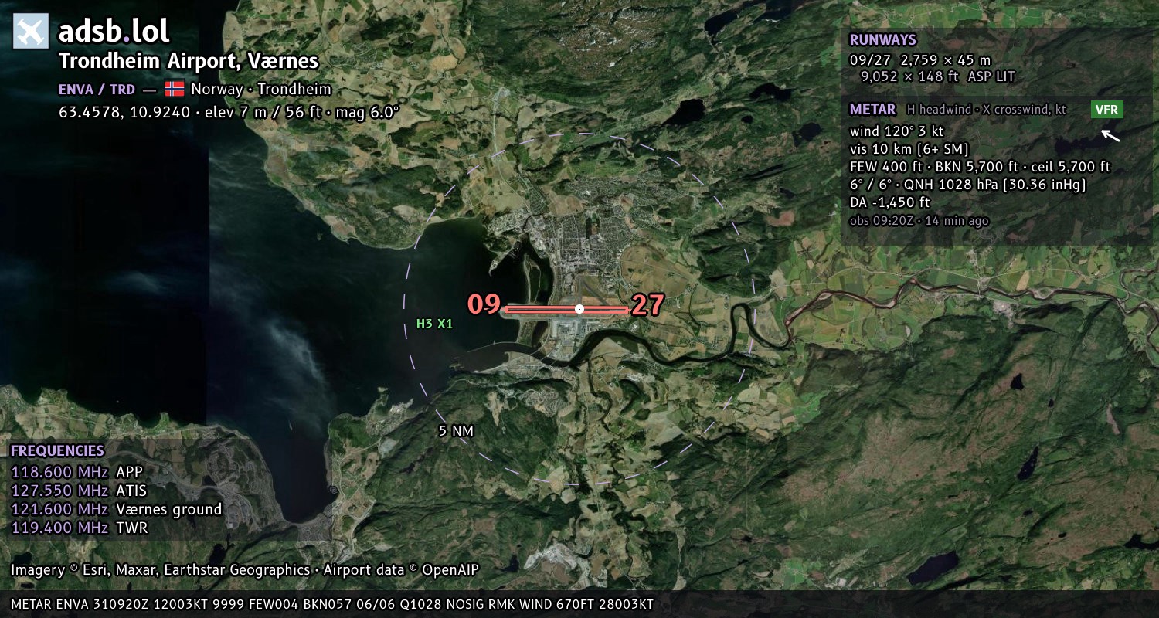1159x618 pixels.
Task: Select the wind 120° 3 kt reading
Action: (x=896, y=131)
